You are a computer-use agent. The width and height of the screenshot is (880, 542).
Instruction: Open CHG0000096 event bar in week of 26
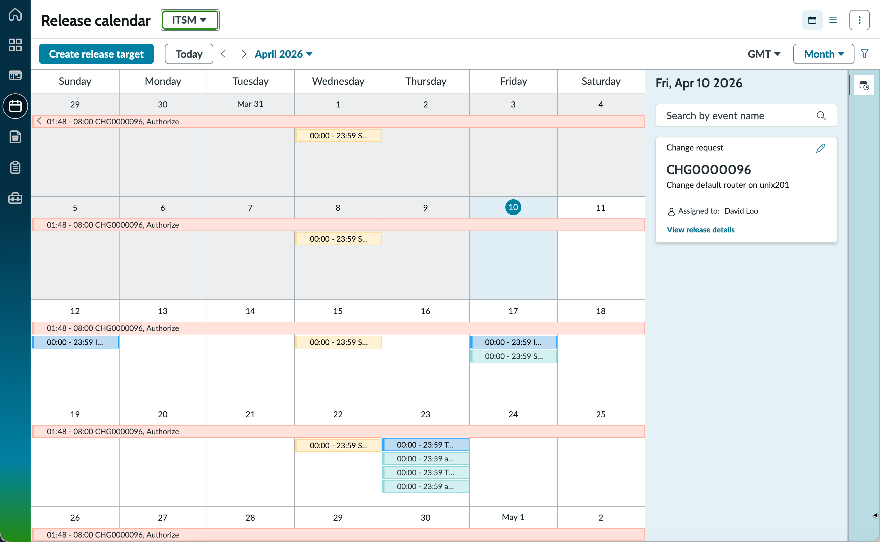pos(338,534)
